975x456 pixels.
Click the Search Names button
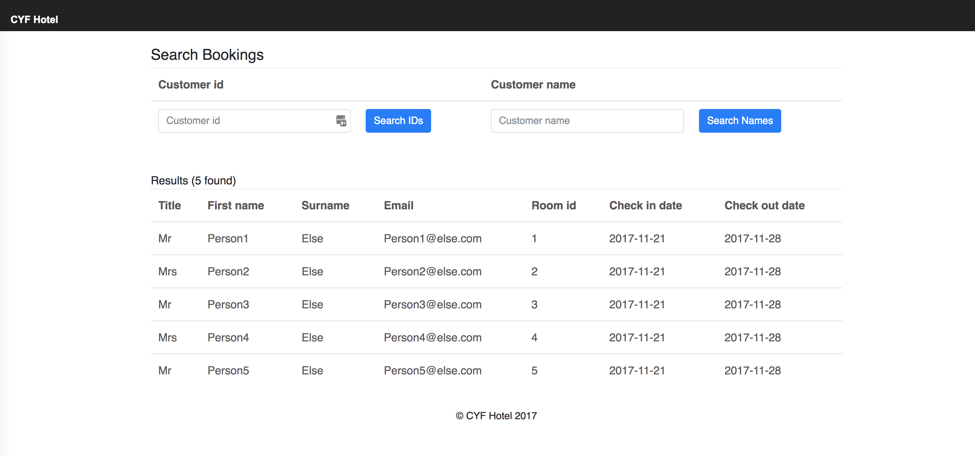point(740,121)
